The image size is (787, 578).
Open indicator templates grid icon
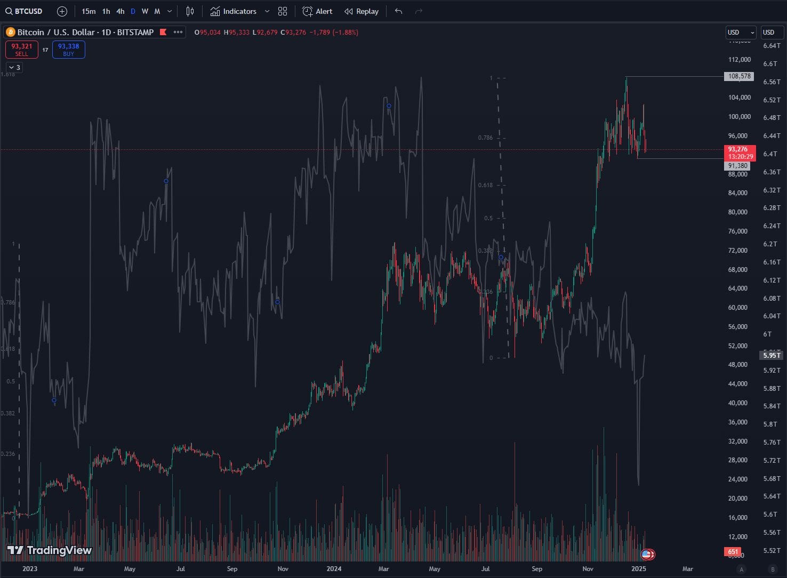[x=283, y=11]
